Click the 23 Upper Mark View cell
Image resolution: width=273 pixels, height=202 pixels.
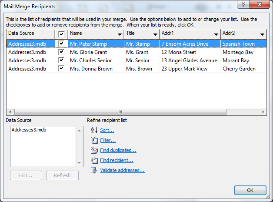190,69
